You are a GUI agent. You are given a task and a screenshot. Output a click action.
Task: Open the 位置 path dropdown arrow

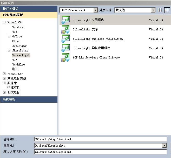(164, 146)
